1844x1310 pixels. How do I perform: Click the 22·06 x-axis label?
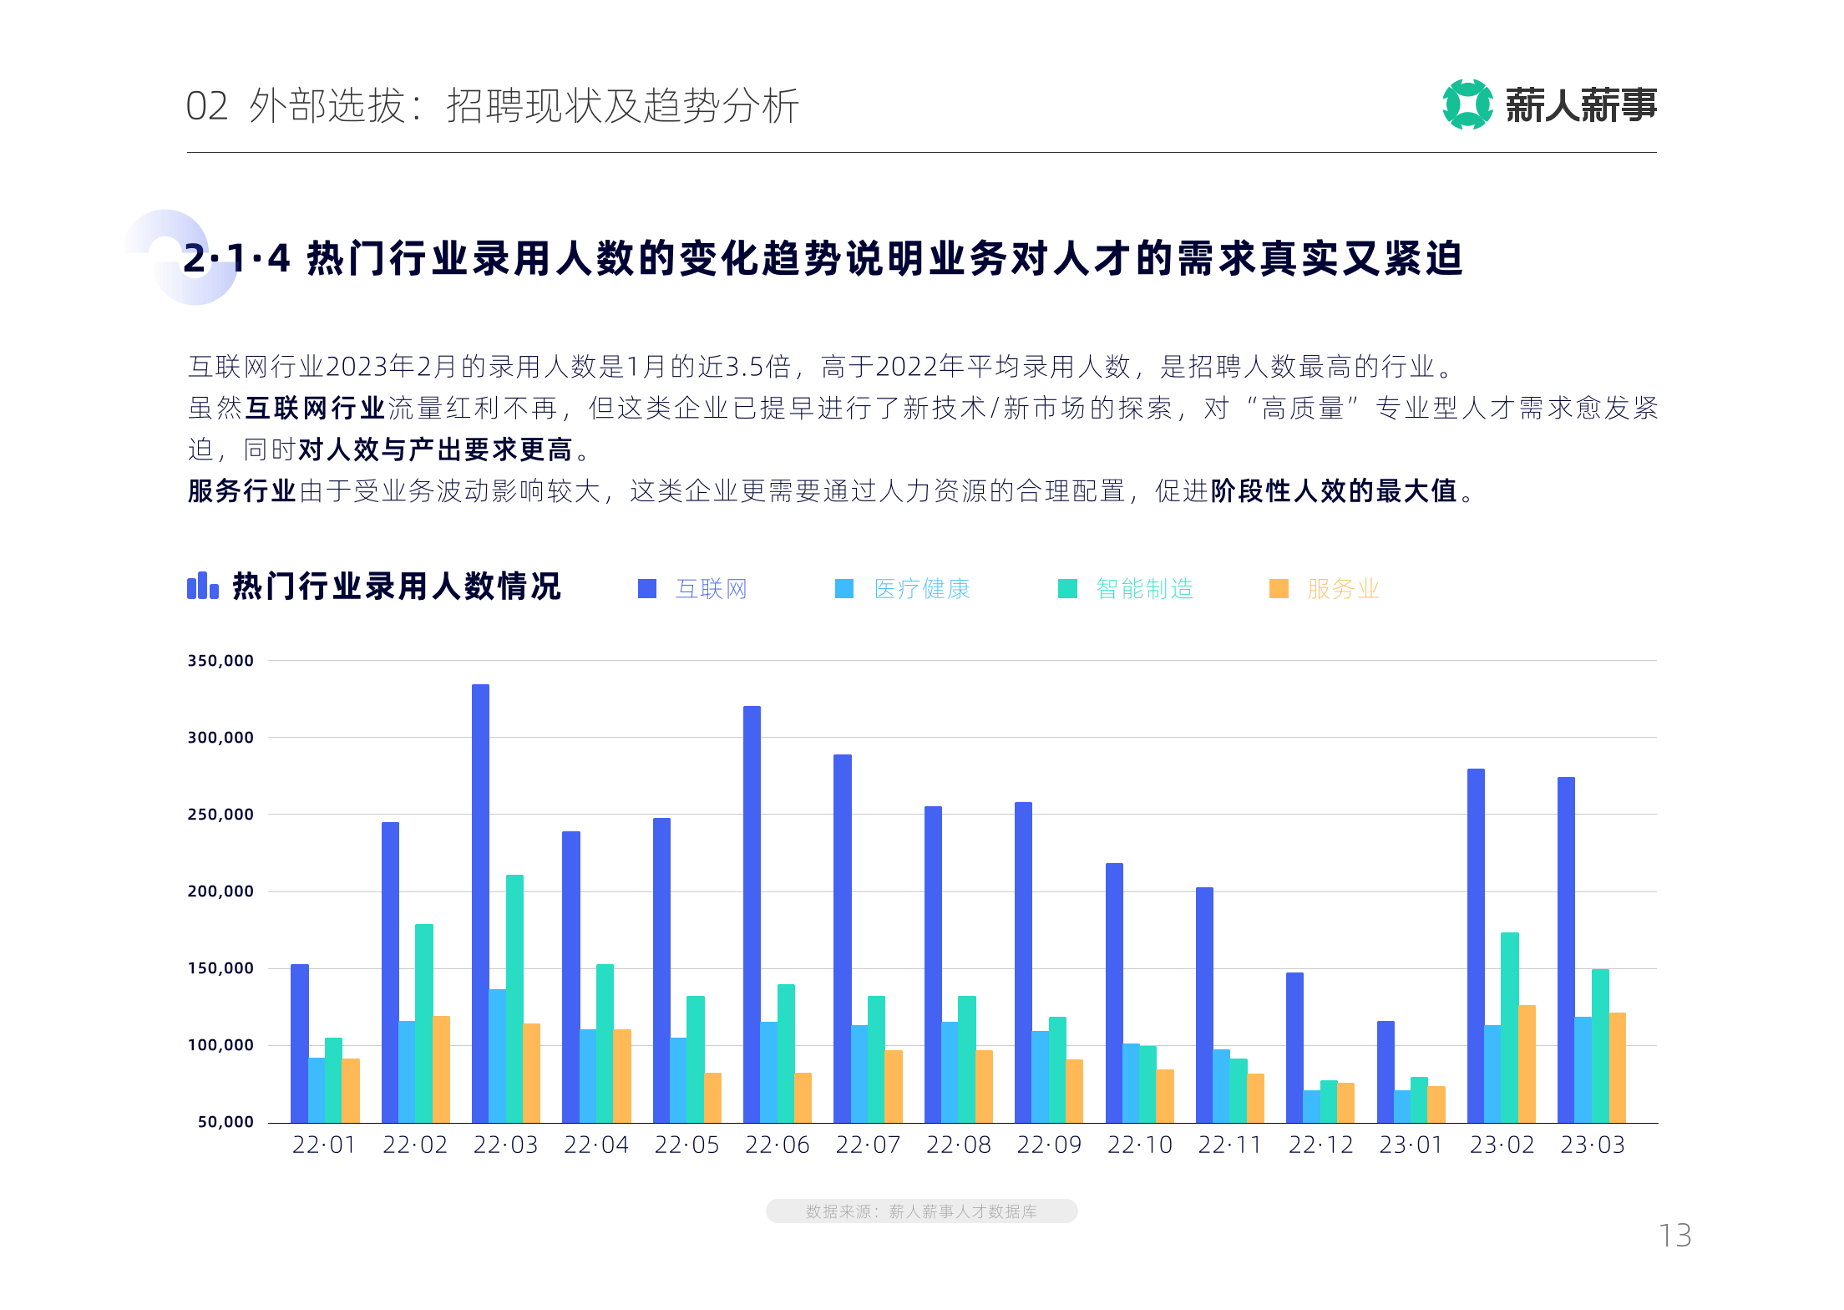click(778, 1145)
